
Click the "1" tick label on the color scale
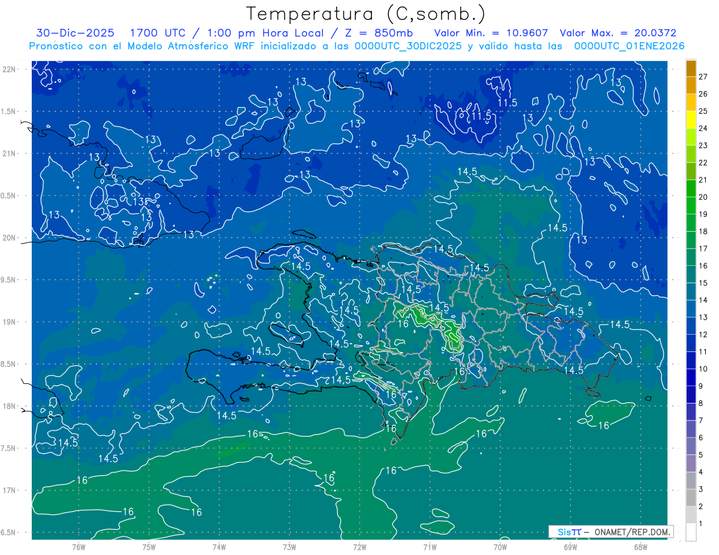[x=701, y=523]
